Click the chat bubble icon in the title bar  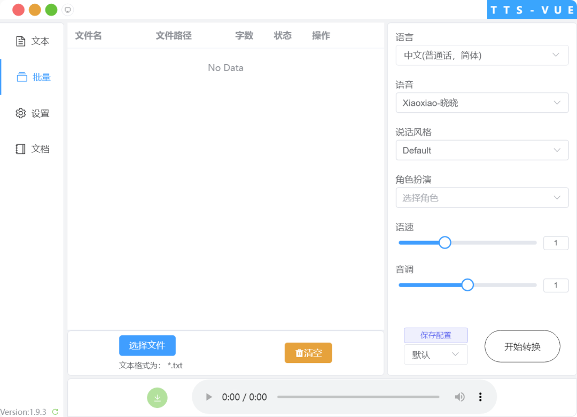pos(67,10)
